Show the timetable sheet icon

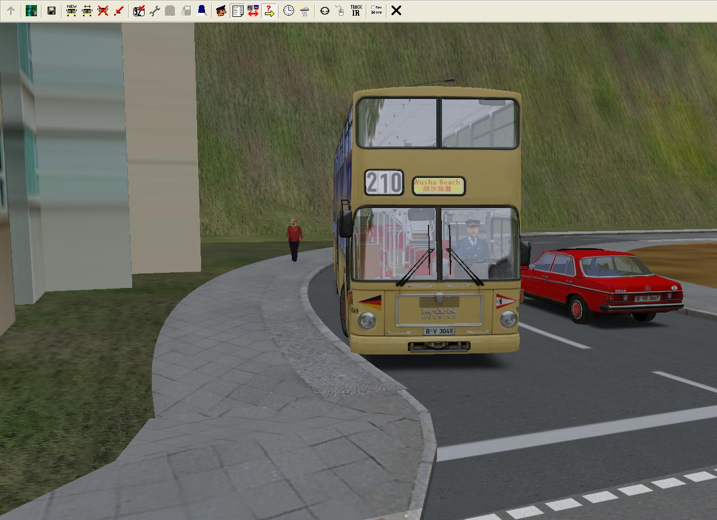pyautogui.click(x=238, y=11)
